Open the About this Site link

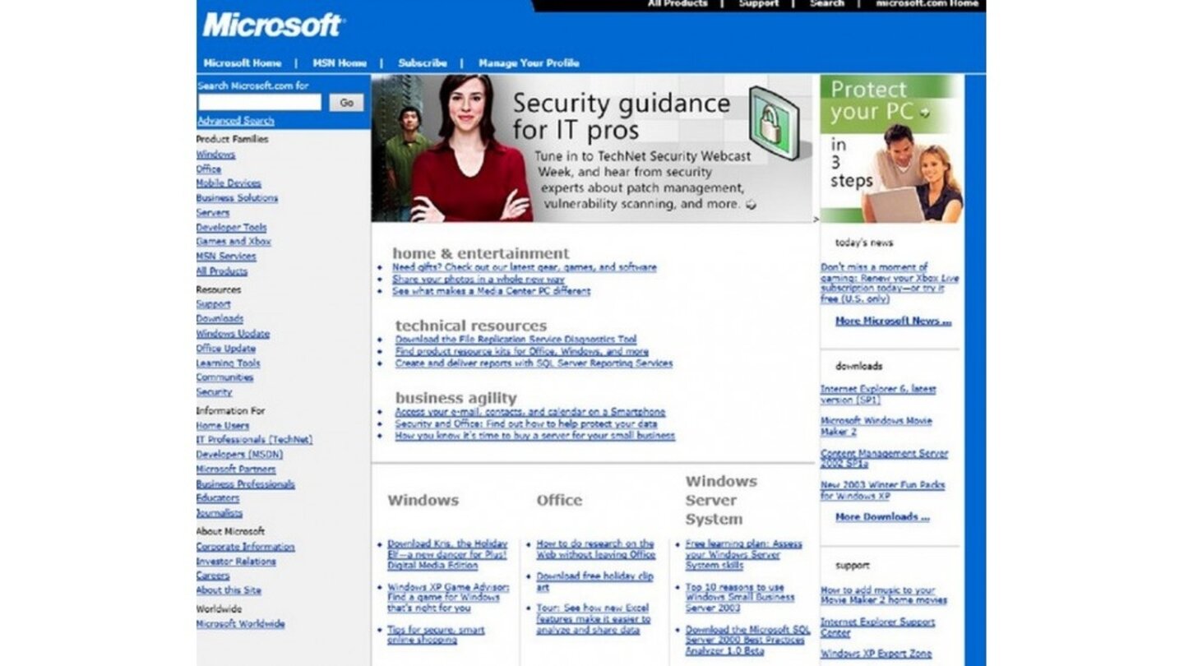(229, 590)
